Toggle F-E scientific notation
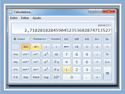Image resolution: width=125 pixels, height=94 pixels. click(16, 77)
